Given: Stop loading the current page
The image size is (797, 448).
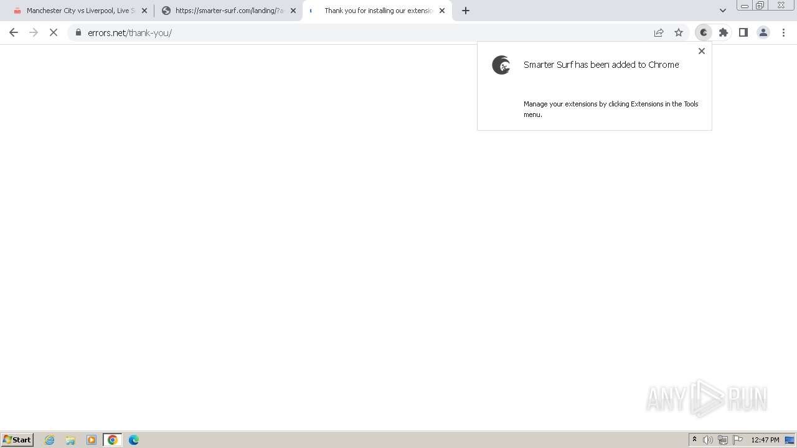Looking at the screenshot, I should 54,32.
